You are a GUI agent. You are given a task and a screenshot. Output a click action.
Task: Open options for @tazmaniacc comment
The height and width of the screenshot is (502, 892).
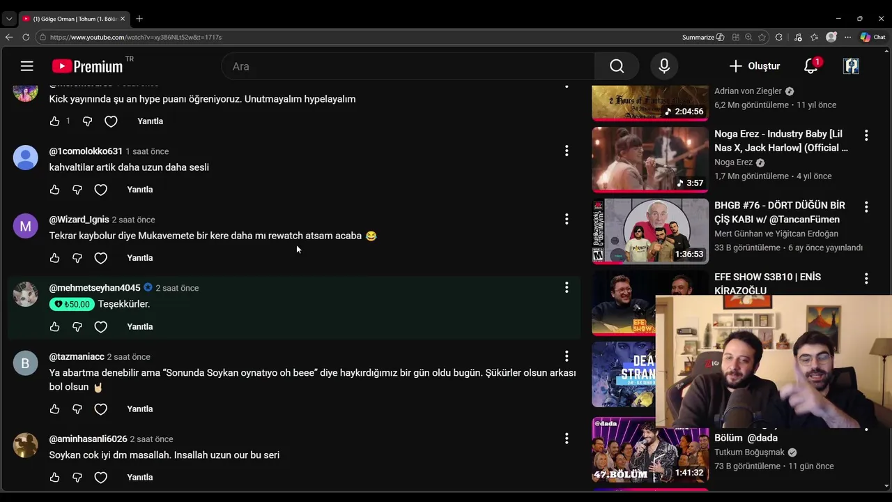click(x=567, y=356)
